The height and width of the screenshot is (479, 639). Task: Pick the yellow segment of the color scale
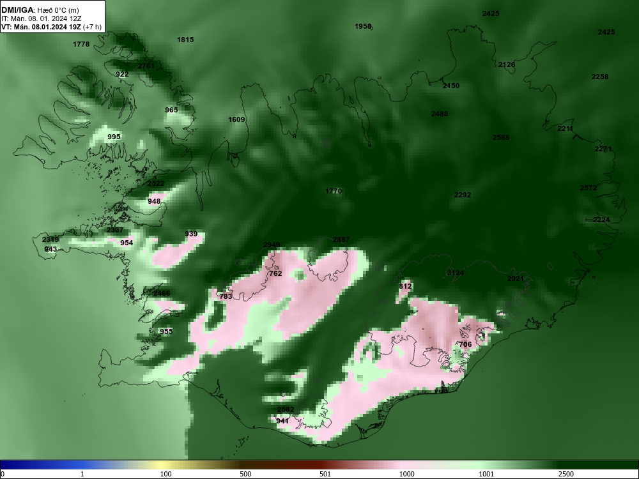tap(163, 465)
